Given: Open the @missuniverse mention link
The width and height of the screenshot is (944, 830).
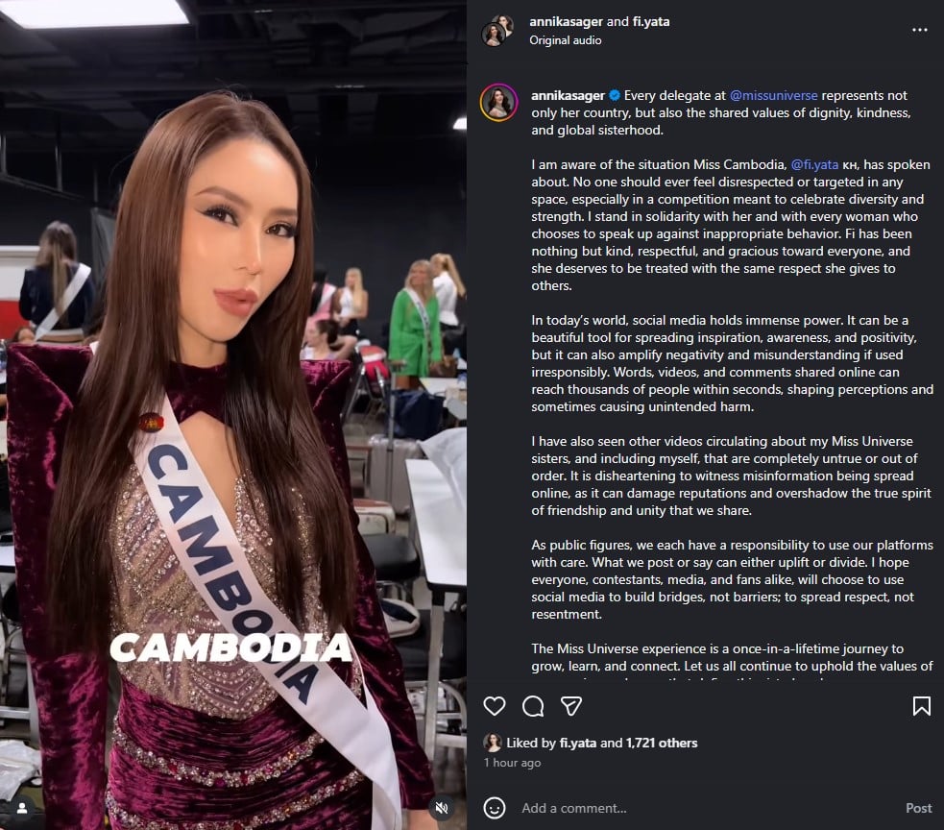Looking at the screenshot, I should point(773,95).
